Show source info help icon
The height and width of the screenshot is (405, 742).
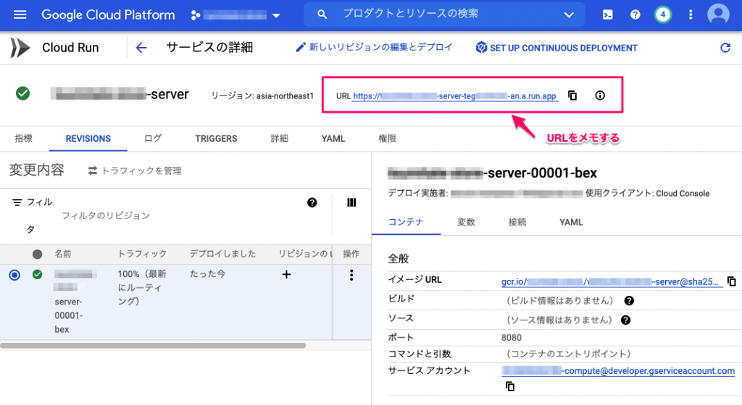pyautogui.click(x=625, y=320)
